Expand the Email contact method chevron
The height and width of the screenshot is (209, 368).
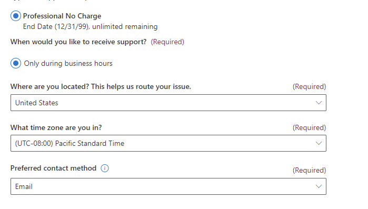click(x=319, y=186)
